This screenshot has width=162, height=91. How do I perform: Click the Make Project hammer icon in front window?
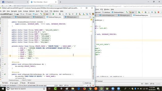[x=41, y=14]
